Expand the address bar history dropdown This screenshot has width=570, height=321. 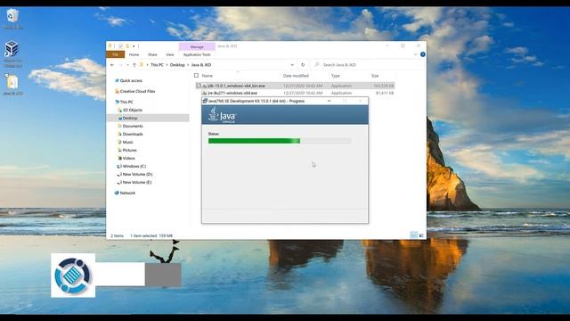click(x=292, y=65)
